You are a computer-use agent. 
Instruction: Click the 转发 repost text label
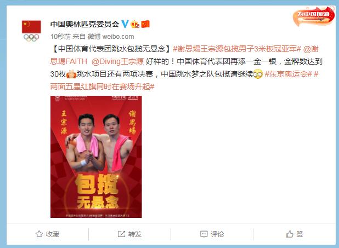[135, 234]
